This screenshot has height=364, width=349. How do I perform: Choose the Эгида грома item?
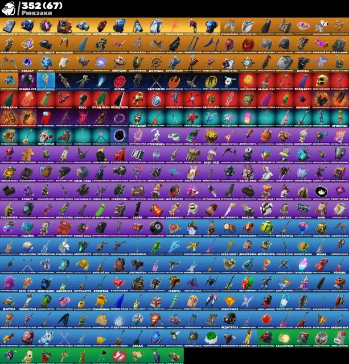pos(119,320)
